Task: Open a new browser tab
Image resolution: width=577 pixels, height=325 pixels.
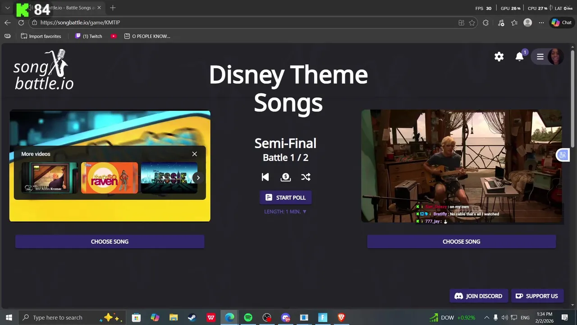Action: click(x=113, y=8)
